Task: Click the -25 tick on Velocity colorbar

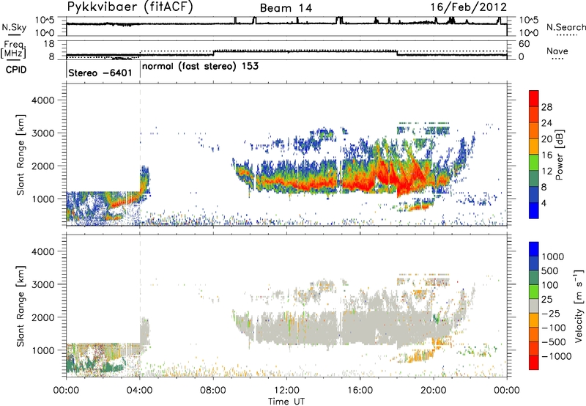Action: [549, 313]
